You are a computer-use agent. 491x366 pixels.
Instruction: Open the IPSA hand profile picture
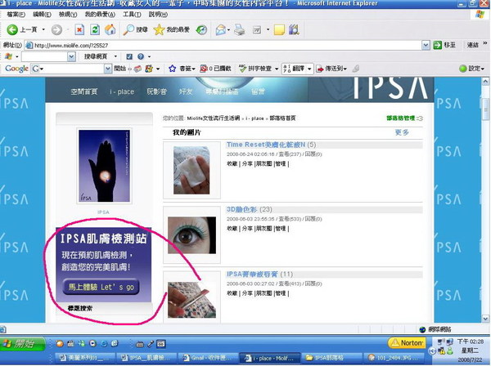tap(104, 166)
